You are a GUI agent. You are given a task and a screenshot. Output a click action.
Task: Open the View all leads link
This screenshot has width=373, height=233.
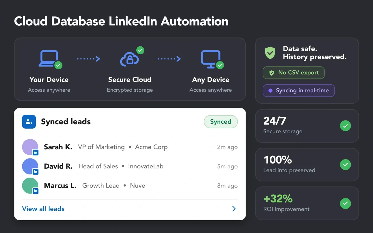[43, 209]
